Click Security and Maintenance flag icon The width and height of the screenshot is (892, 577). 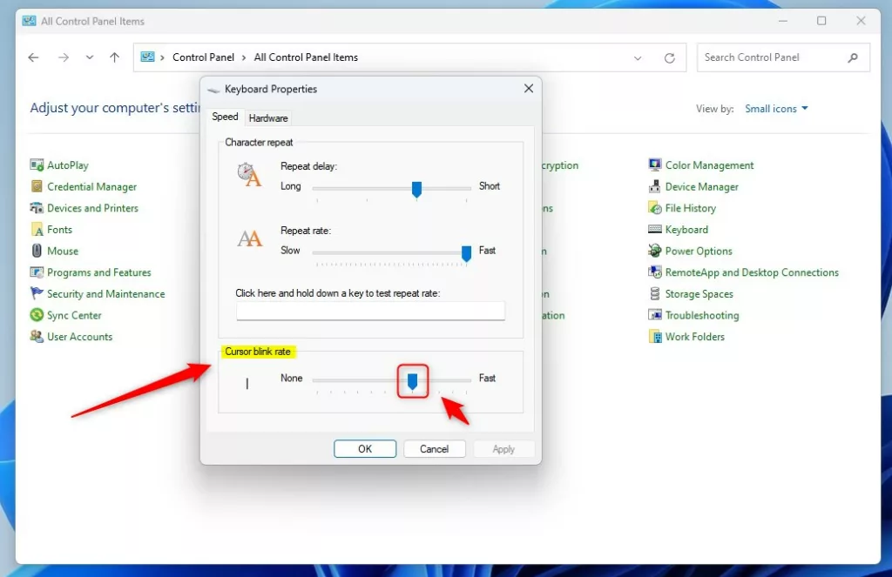click(x=37, y=293)
